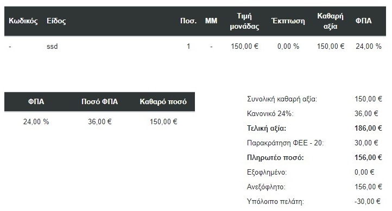Click the Καθαρή αξία column header
The height and width of the screenshot is (211, 392).
tap(330, 21)
